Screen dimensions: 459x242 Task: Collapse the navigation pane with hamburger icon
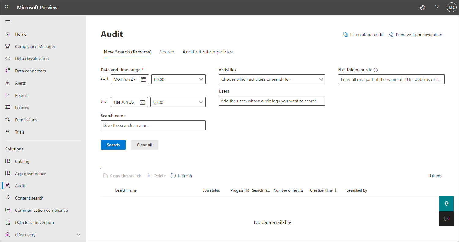click(8, 22)
